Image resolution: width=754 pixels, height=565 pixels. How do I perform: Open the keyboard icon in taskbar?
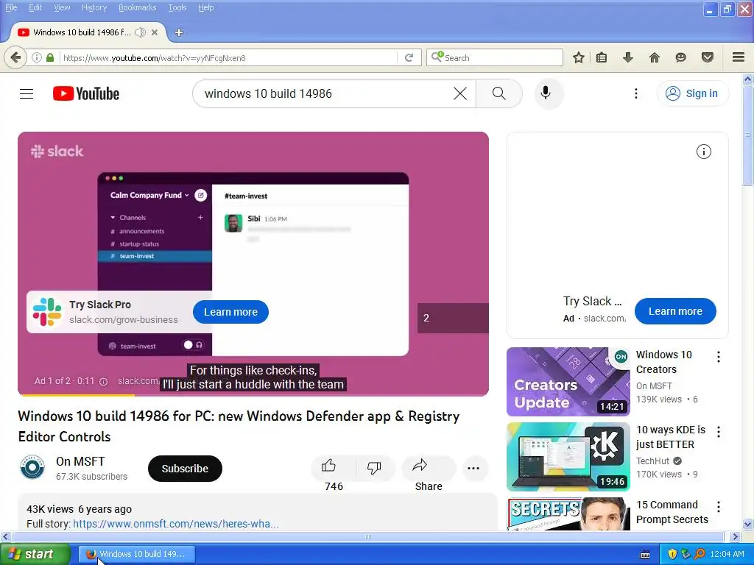[645, 555]
